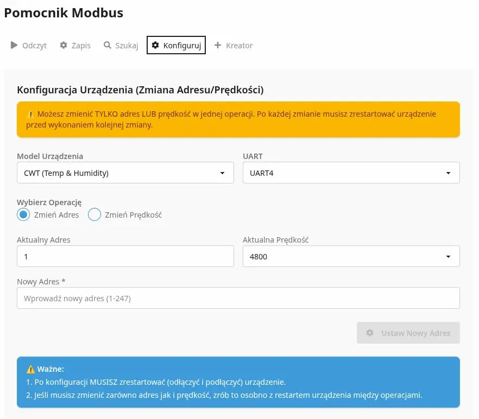Click the gear icon beside Zapis
Viewport: 479px width, 419px height.
pos(64,45)
